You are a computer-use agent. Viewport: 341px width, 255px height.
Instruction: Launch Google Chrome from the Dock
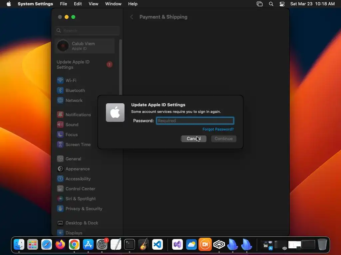point(74,244)
